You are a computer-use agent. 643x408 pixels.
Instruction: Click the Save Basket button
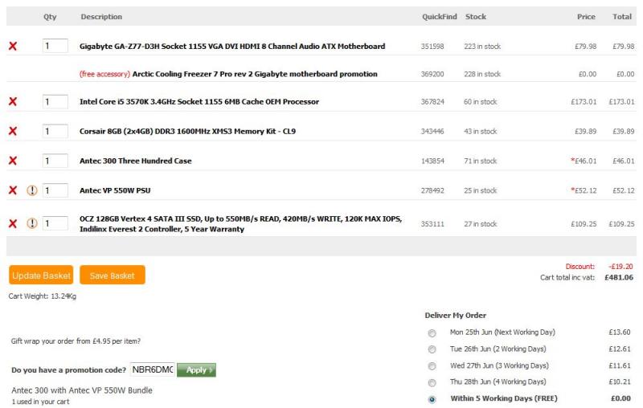pos(113,275)
